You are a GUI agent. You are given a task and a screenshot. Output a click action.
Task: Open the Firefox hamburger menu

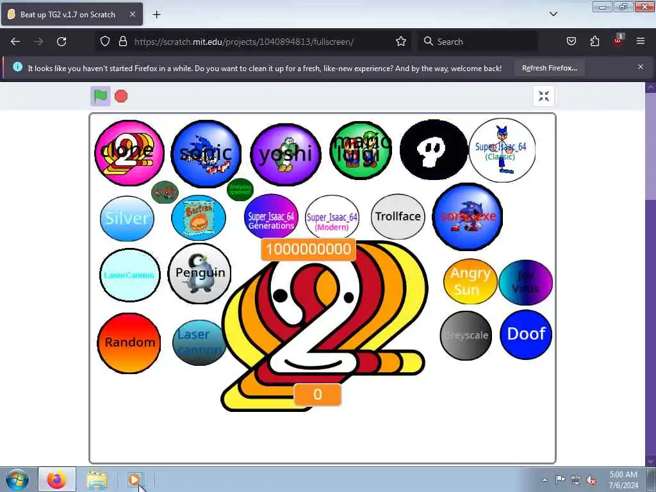tap(641, 42)
